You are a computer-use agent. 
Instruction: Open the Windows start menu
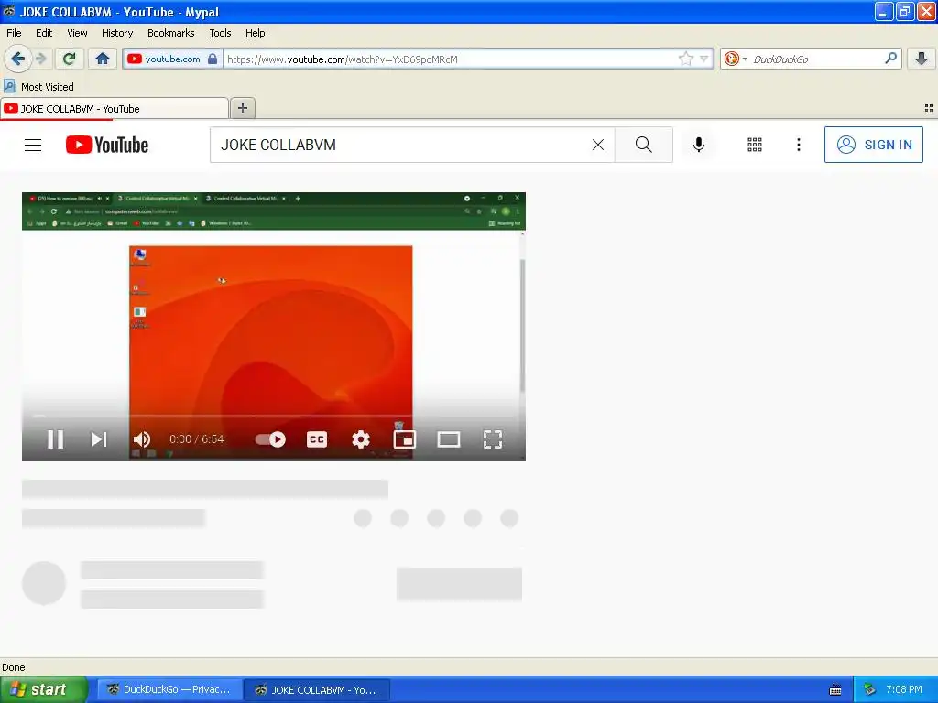[x=44, y=689]
